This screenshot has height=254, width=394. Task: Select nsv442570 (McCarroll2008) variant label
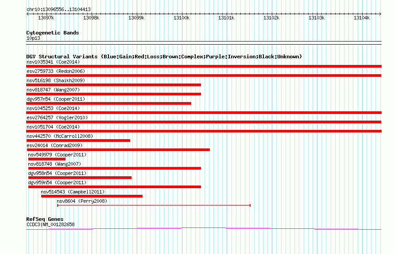coord(60,136)
